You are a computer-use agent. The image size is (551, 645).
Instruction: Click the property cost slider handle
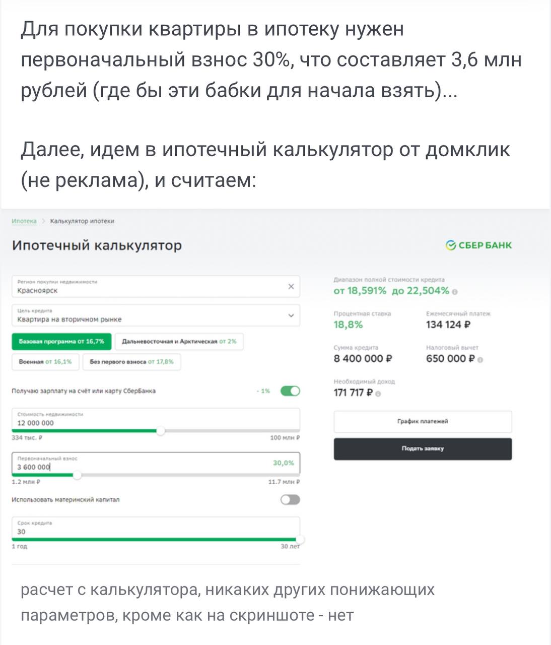pyautogui.click(x=160, y=431)
